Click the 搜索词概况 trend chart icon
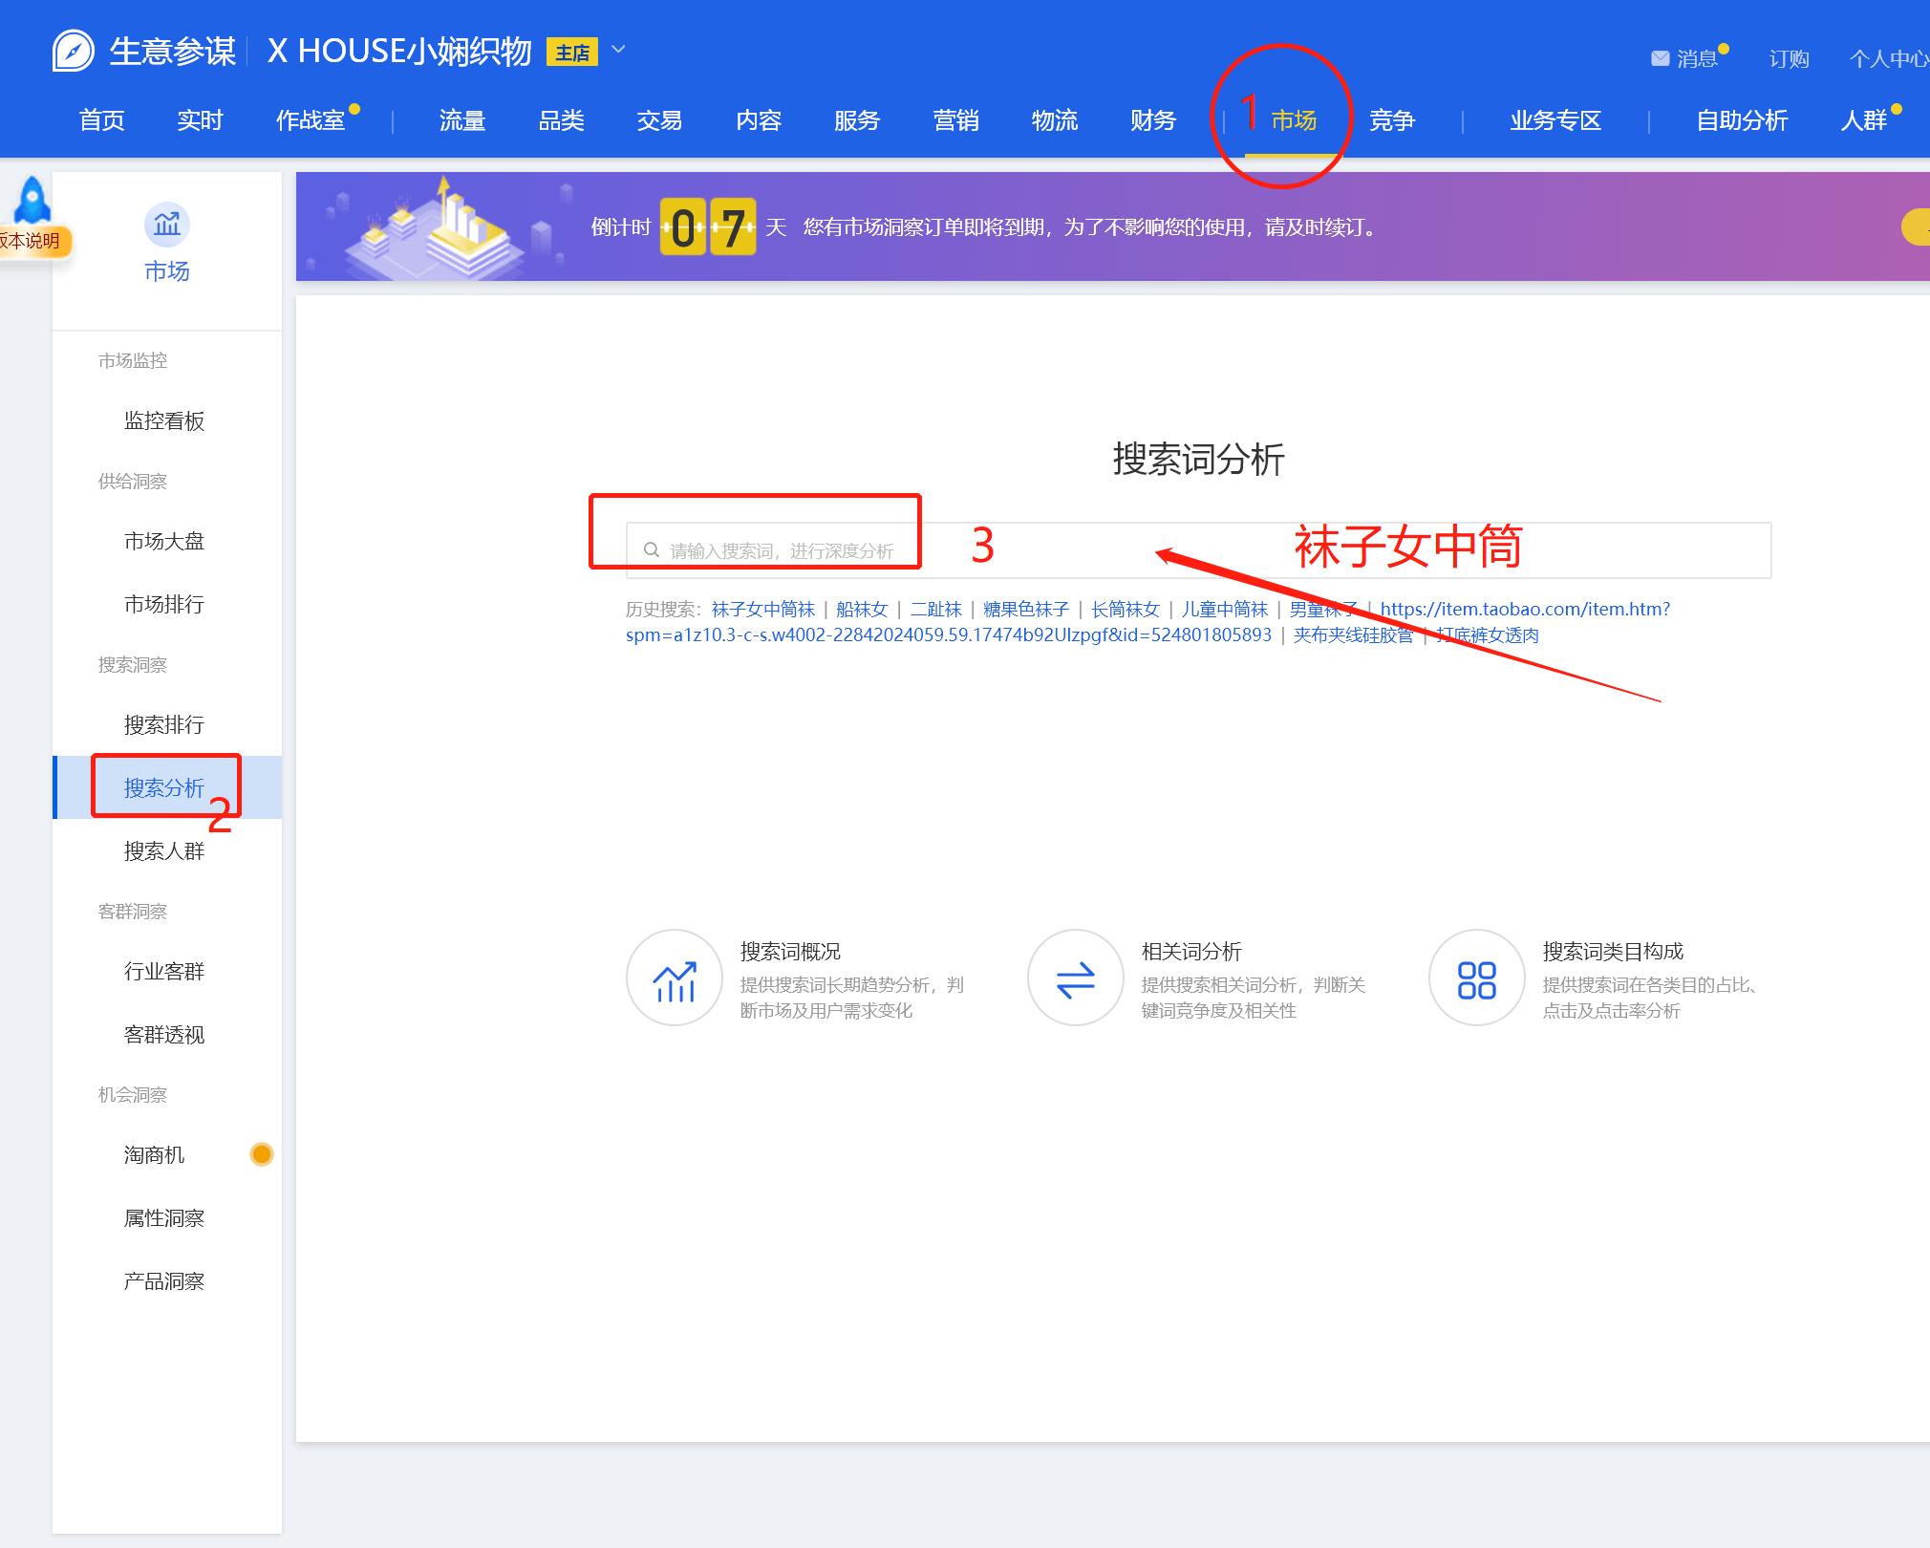The width and height of the screenshot is (1930, 1548). (675, 978)
